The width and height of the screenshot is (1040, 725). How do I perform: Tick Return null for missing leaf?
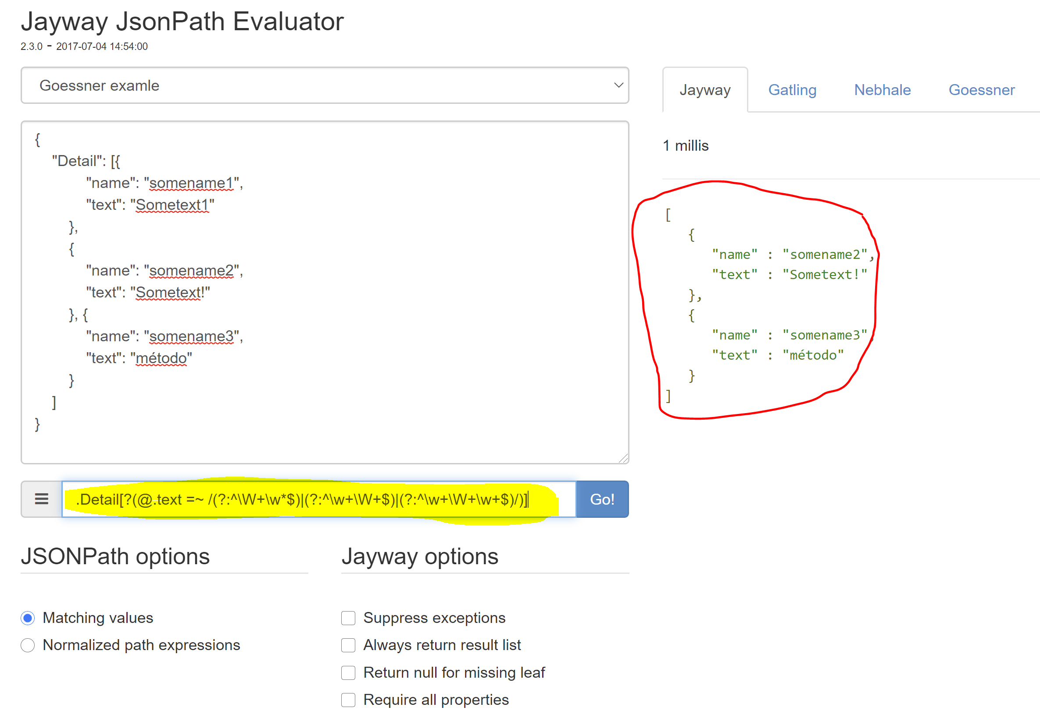coord(348,672)
